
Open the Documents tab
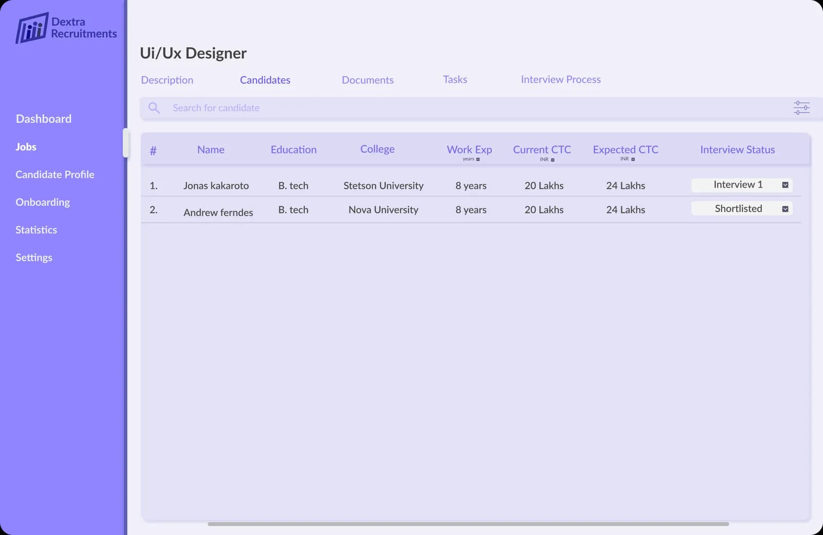pyautogui.click(x=368, y=80)
